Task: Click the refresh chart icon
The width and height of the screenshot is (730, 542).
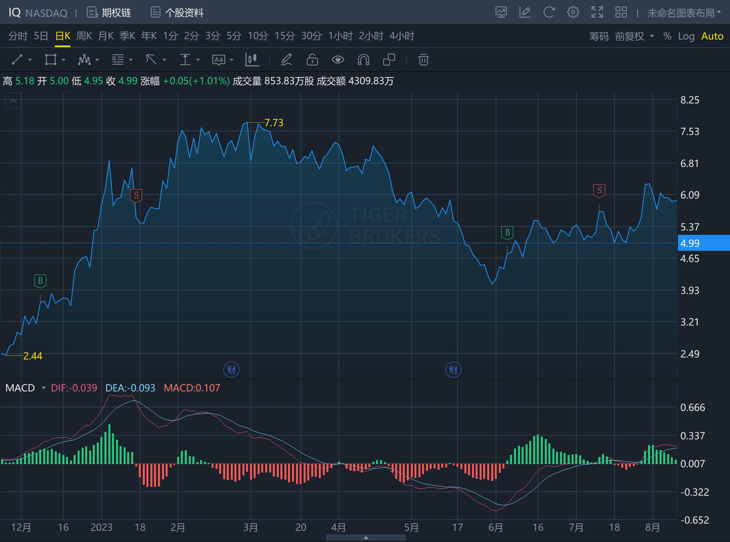Action: (549, 12)
